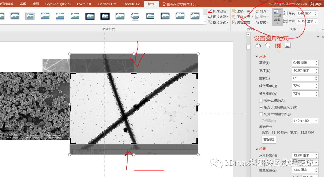
Task: Toggle 相对于图片原始尺寸(R) checkbox
Action: tap(261, 107)
